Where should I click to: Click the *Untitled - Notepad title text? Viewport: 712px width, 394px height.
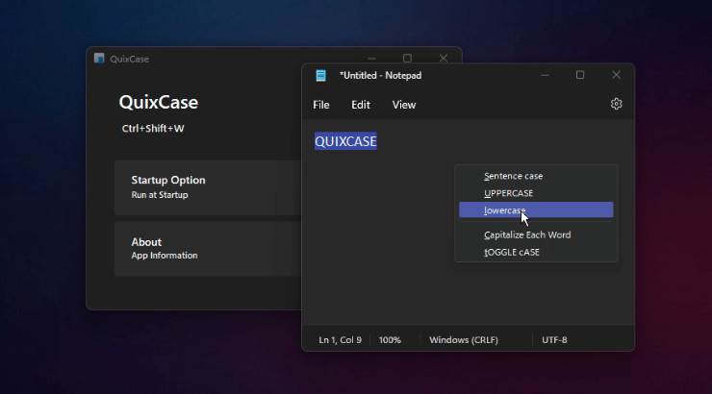click(x=380, y=75)
